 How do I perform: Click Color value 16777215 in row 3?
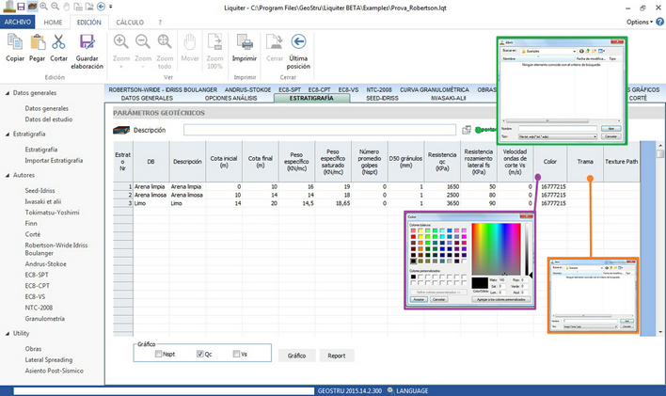[553, 203]
